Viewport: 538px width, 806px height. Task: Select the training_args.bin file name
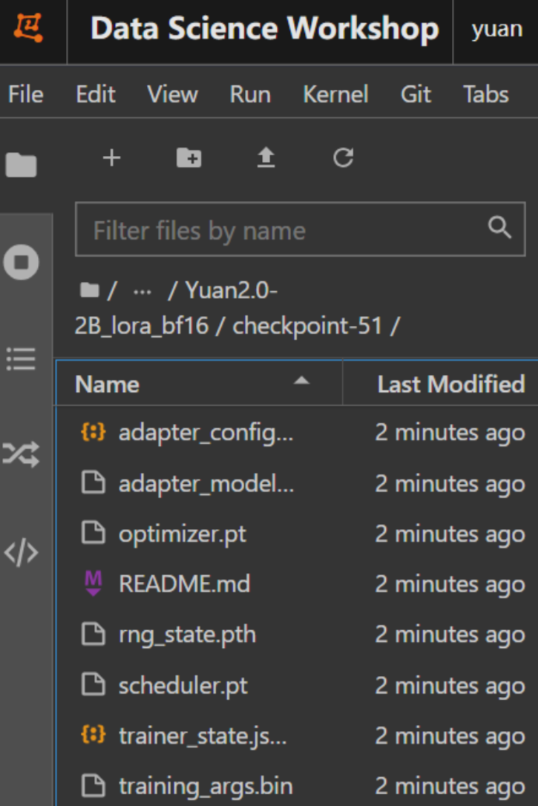click(x=206, y=787)
